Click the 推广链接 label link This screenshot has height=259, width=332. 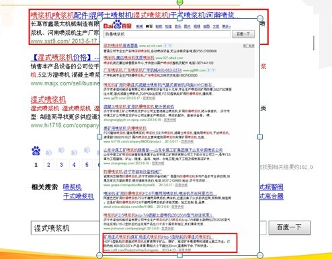(249, 46)
